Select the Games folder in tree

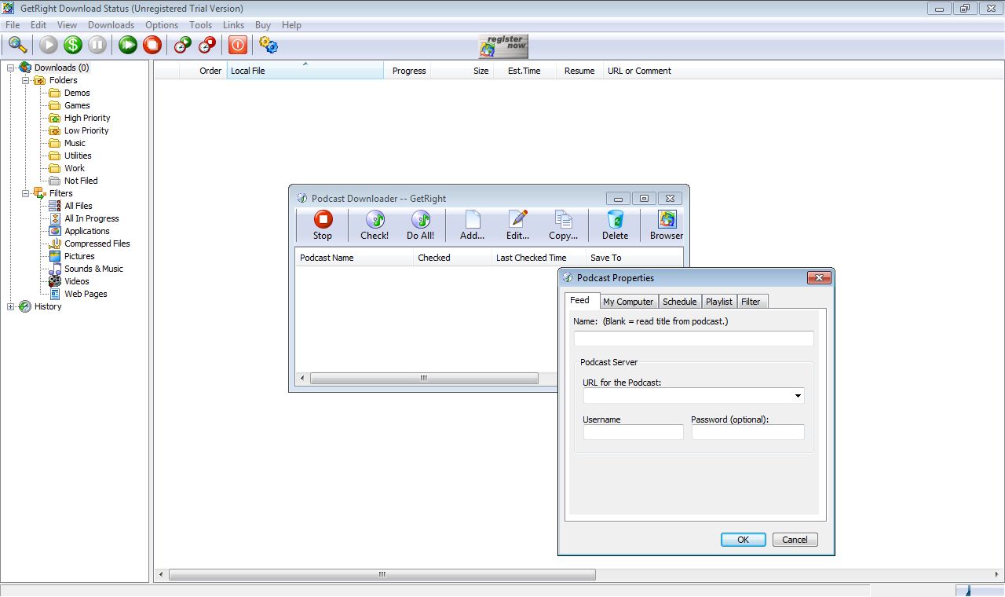(77, 105)
